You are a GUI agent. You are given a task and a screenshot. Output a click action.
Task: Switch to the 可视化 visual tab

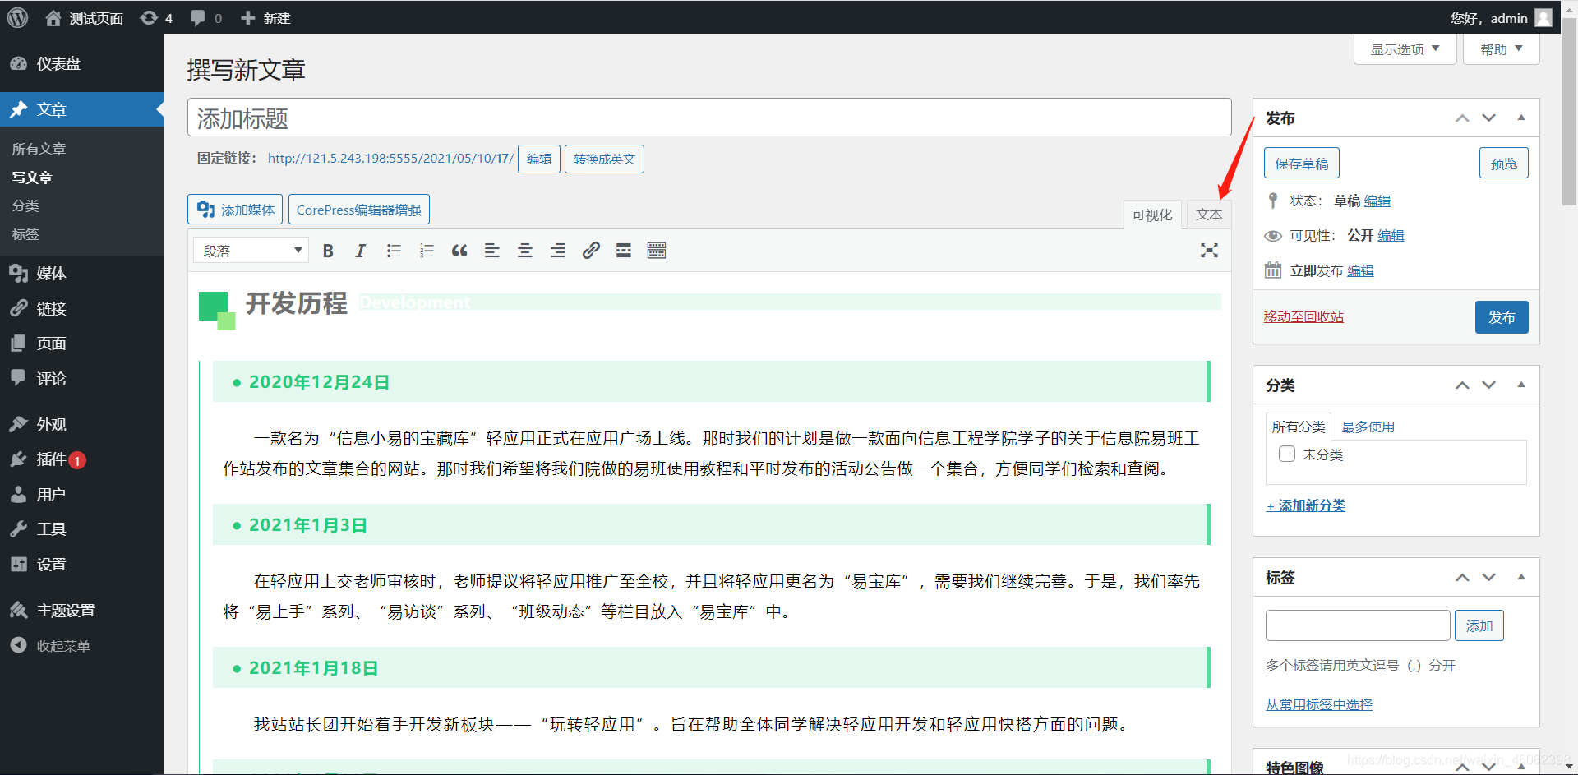pos(1152,215)
